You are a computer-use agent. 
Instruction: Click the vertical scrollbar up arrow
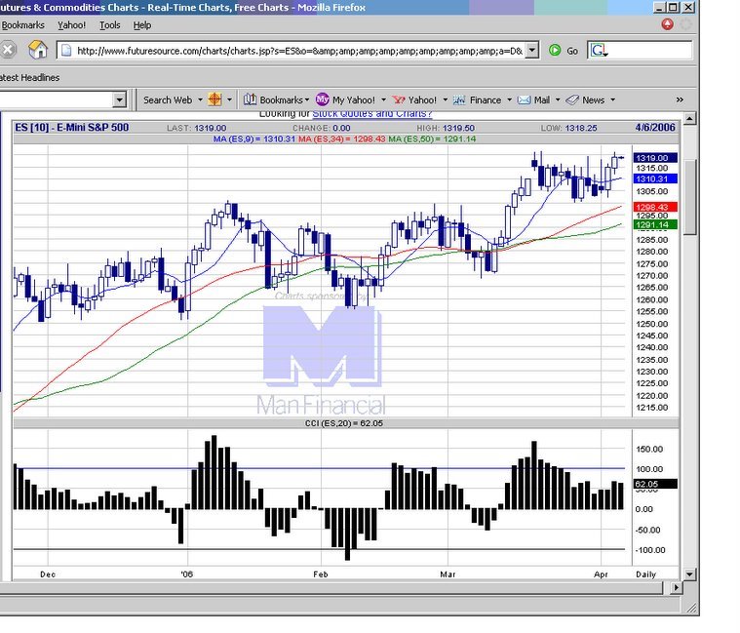pyautogui.click(x=689, y=118)
